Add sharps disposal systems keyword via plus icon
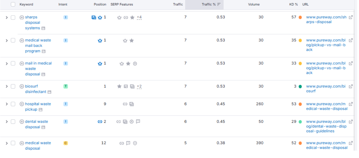Screen dimensions: 359x158 (22, 17)
